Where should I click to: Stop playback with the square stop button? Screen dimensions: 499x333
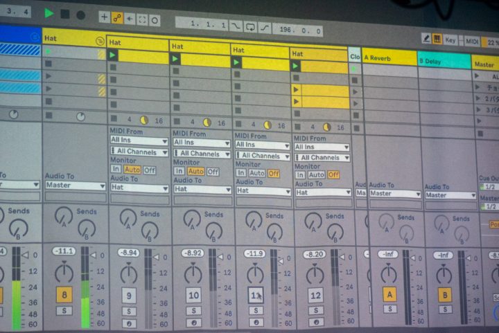coord(65,14)
